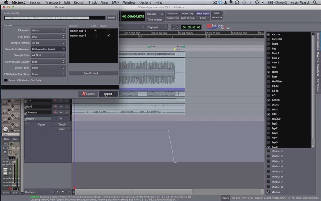Screen dimensions: 321x201
Task: Open the Wi-Fi status menu
Action: pos(257,2)
